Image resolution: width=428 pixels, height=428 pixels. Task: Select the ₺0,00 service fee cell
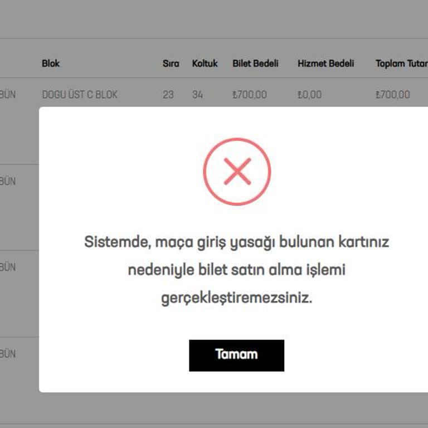pos(309,94)
